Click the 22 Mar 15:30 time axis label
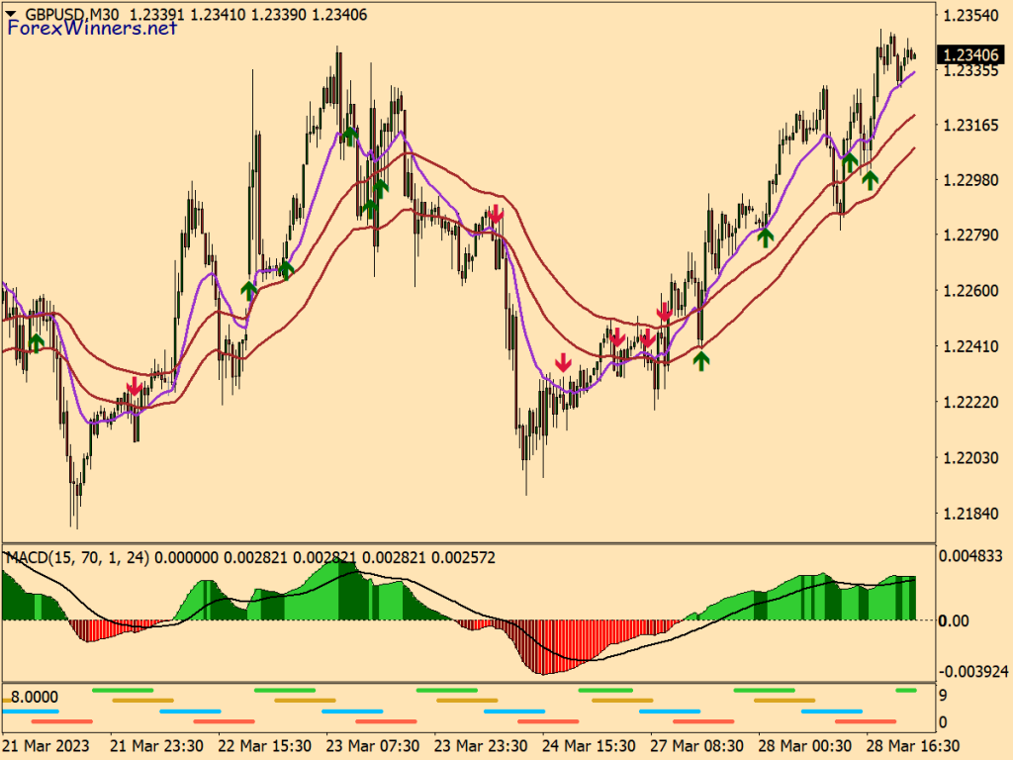The height and width of the screenshot is (760, 1013). pyautogui.click(x=265, y=746)
